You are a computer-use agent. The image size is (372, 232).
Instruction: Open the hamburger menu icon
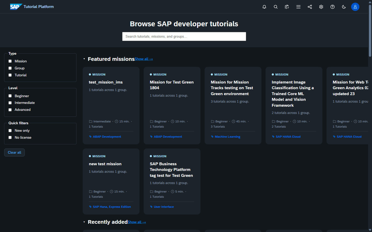[298, 7]
